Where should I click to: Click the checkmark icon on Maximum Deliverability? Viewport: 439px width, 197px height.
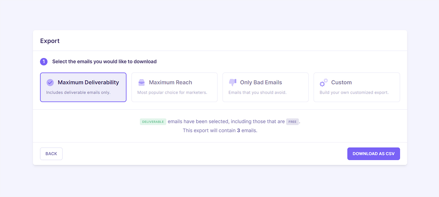pyautogui.click(x=50, y=82)
